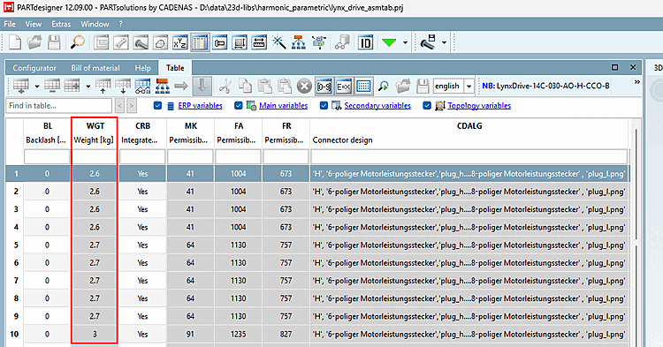Viewport: 663px width, 347px height.
Task: Disable the Topology variables checkbox
Action: pyautogui.click(x=427, y=106)
